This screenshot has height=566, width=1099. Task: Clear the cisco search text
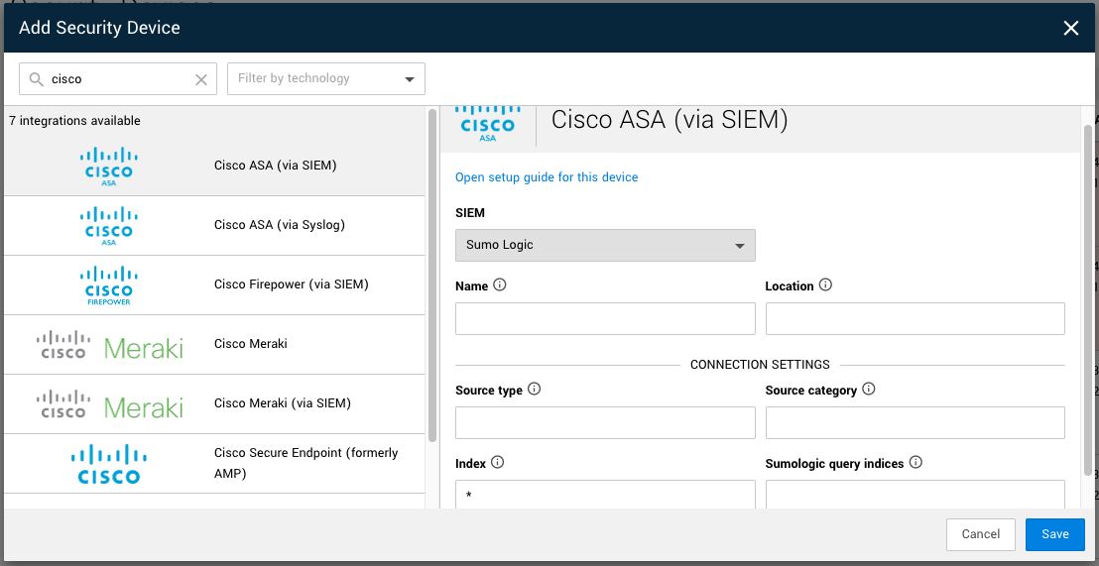(201, 80)
